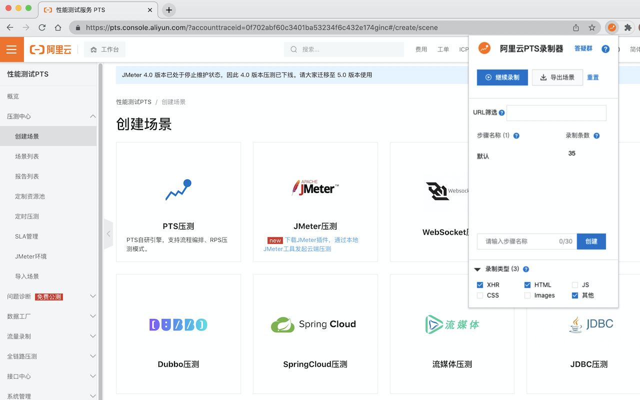Viewport: 640px width, 400px height.
Task: Click the JDBC logo
Action: coord(591,324)
